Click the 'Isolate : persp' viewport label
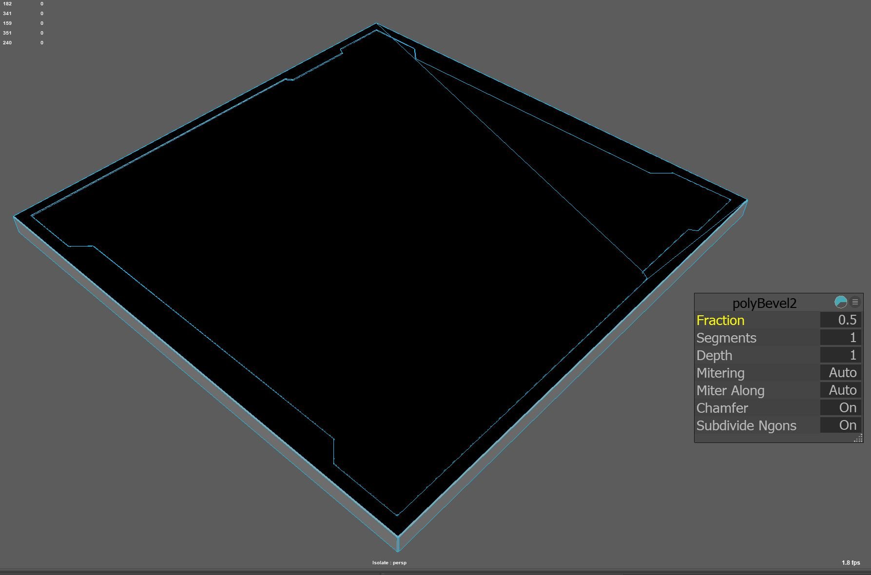 (389, 563)
